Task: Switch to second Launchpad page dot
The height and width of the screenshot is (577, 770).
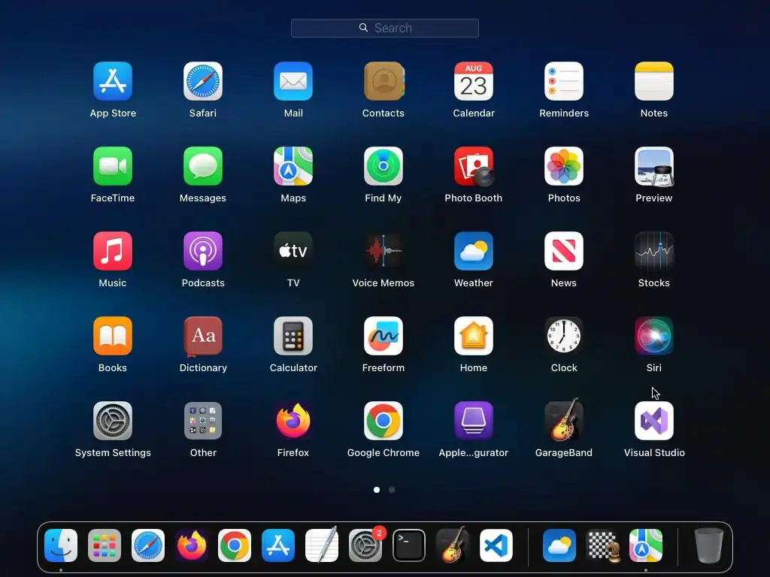Action: click(x=392, y=490)
